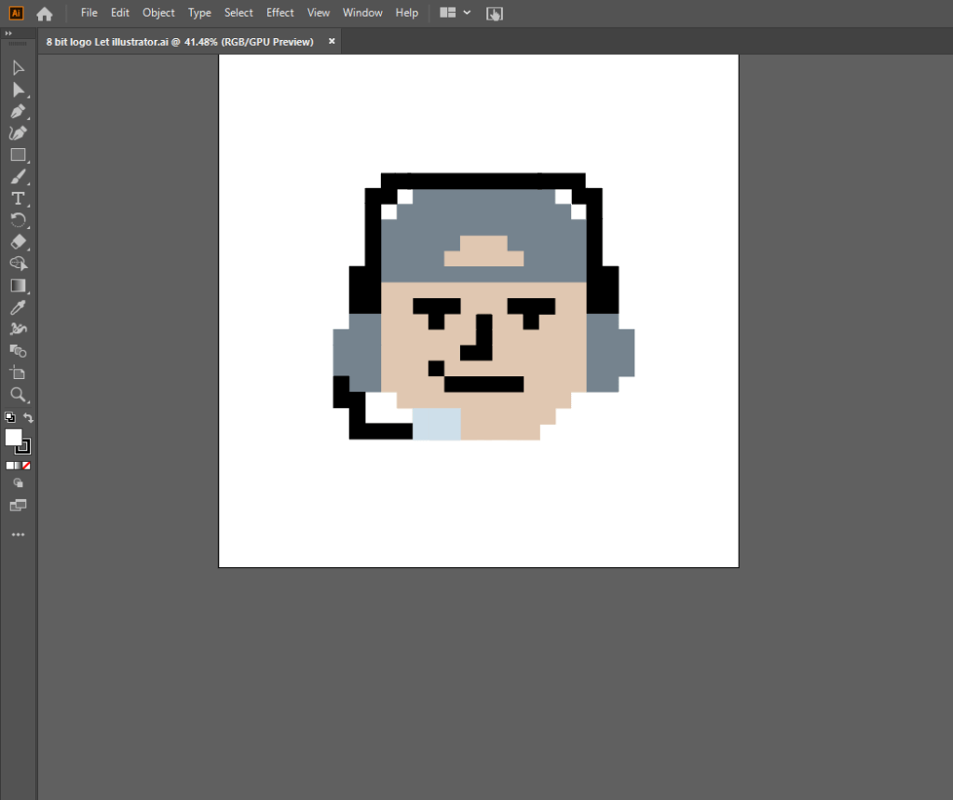This screenshot has width=953, height=800.
Task: Swap fill and stroke colors
Action: [x=29, y=418]
